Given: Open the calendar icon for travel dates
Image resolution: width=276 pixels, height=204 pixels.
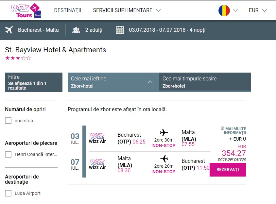Looking at the screenshot, I should tap(120, 30).
